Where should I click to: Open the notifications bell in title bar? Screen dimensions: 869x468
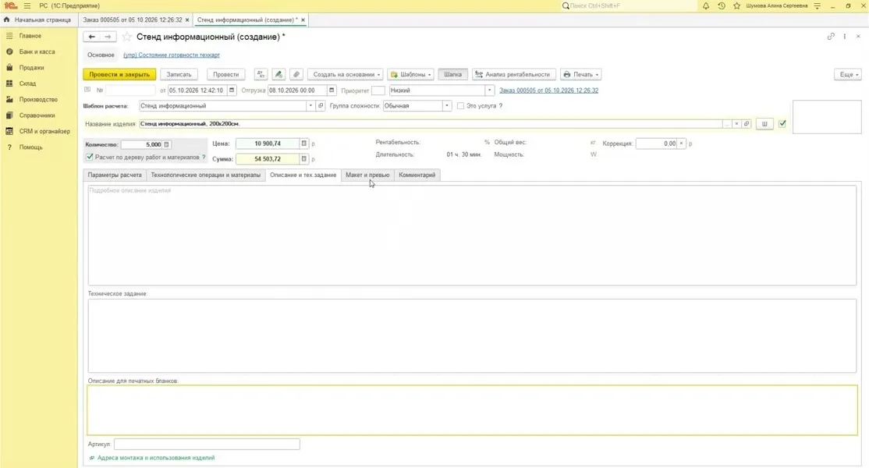click(705, 5)
